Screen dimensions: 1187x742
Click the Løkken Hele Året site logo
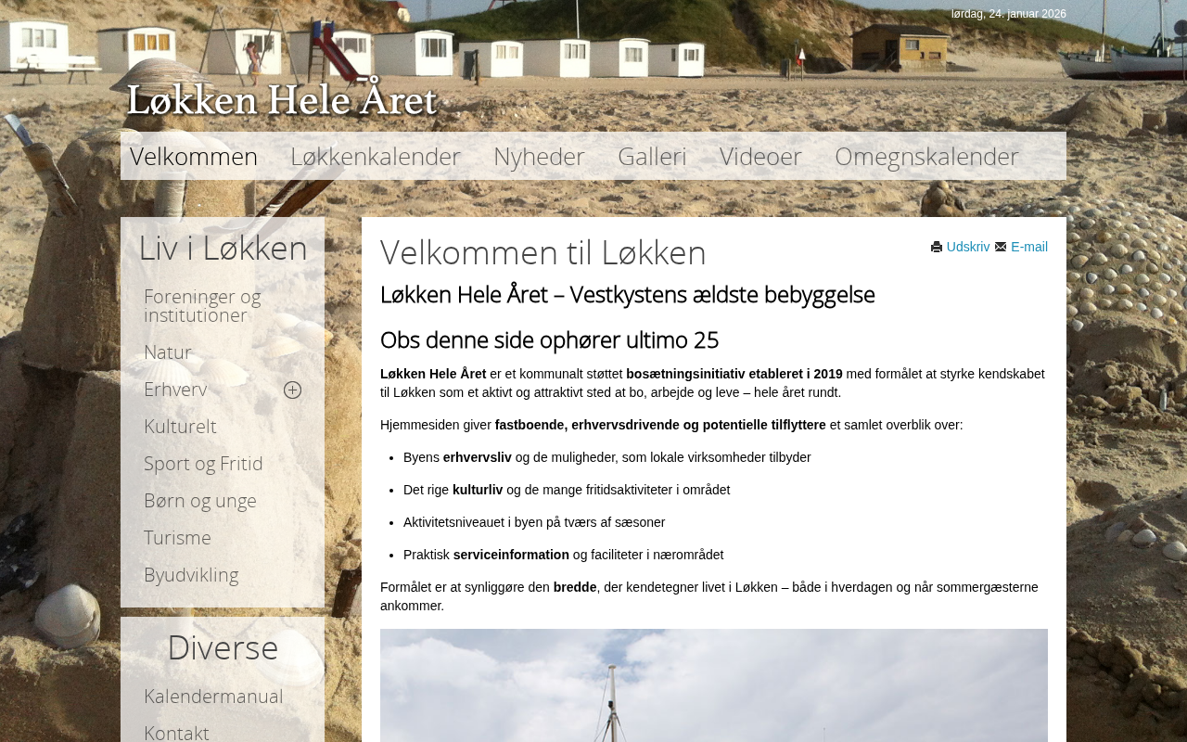click(282, 100)
